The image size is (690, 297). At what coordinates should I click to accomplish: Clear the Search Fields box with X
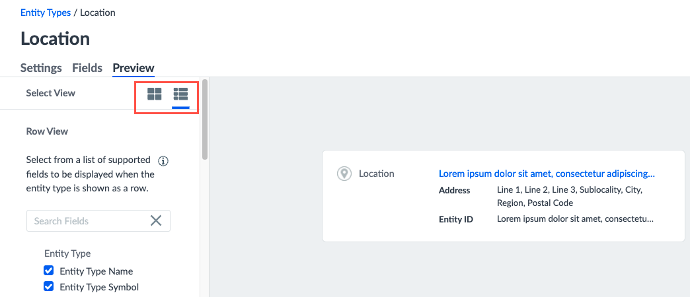click(156, 220)
